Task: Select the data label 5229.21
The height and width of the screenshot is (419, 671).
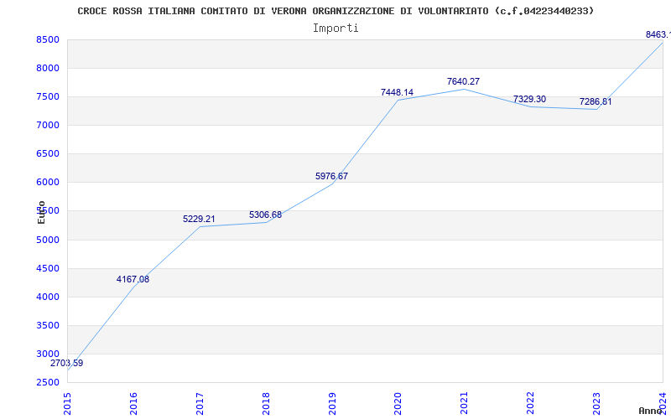Action: click(199, 219)
